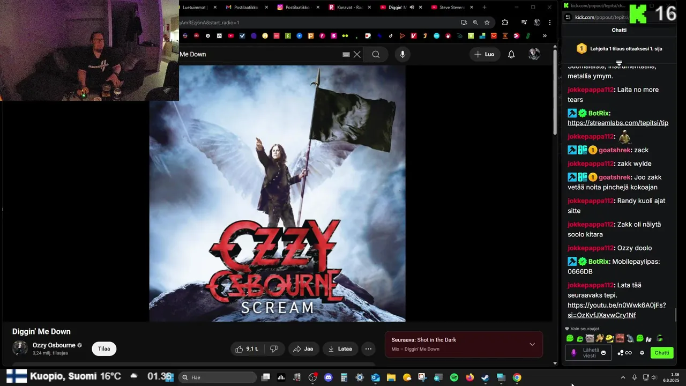
Task: Dislike the video with thumbs-down icon
Action: point(274,349)
